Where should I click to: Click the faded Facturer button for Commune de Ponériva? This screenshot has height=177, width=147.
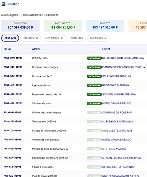coord(94,113)
